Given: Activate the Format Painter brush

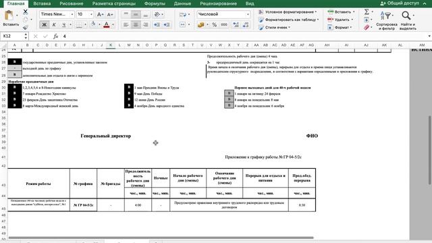Looking at the screenshot, I should click(x=26, y=27).
